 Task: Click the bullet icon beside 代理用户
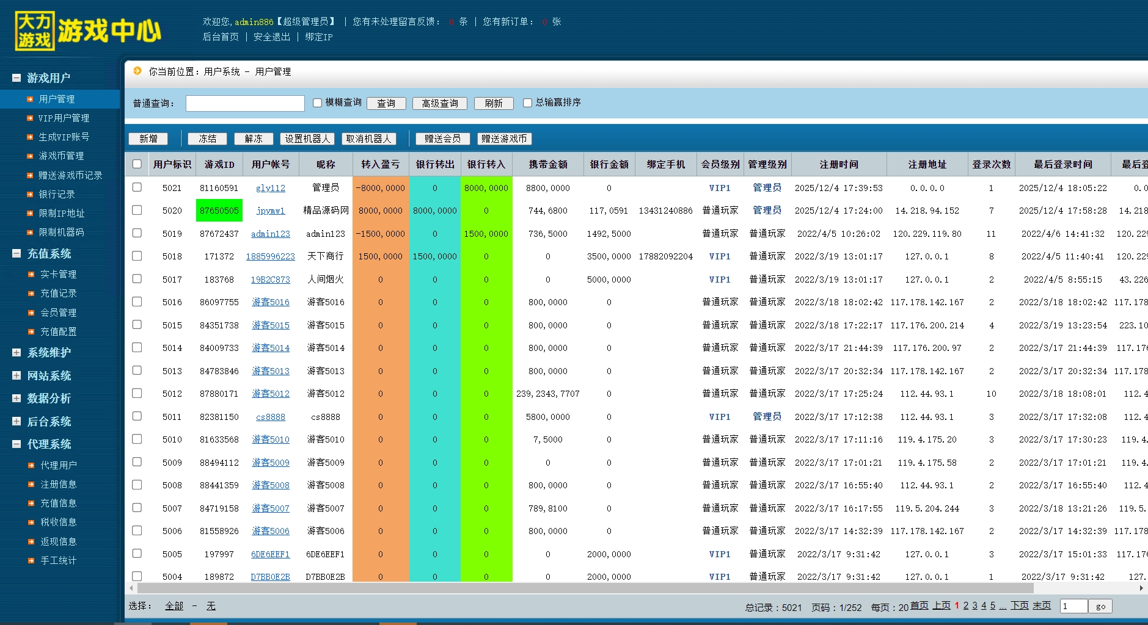click(x=31, y=465)
